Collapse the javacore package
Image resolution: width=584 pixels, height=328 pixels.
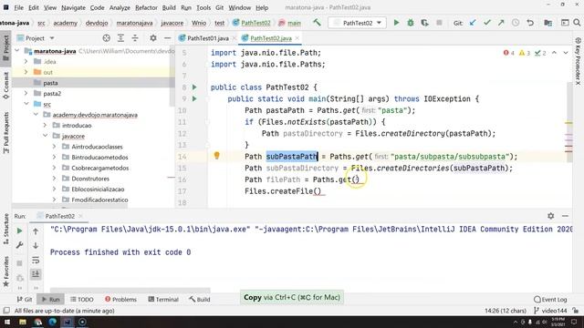click(45, 136)
